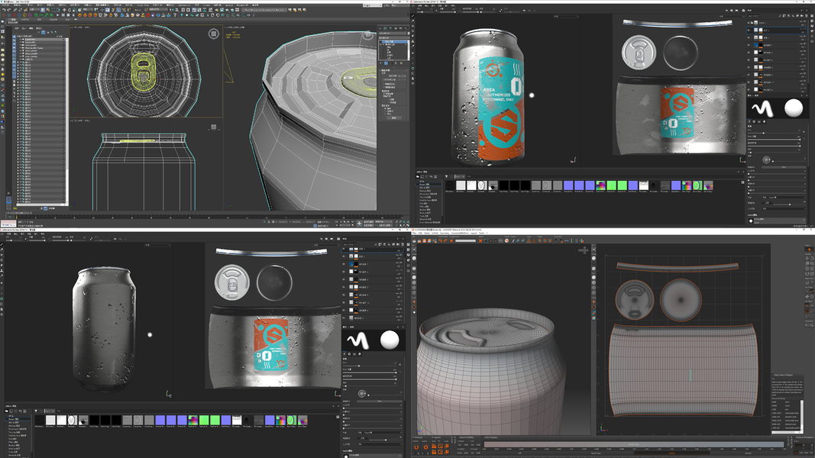This screenshot has height=458, width=815.
Task: Click shelf filter funnel icon in bottom-left Painter
Action: tap(36, 411)
